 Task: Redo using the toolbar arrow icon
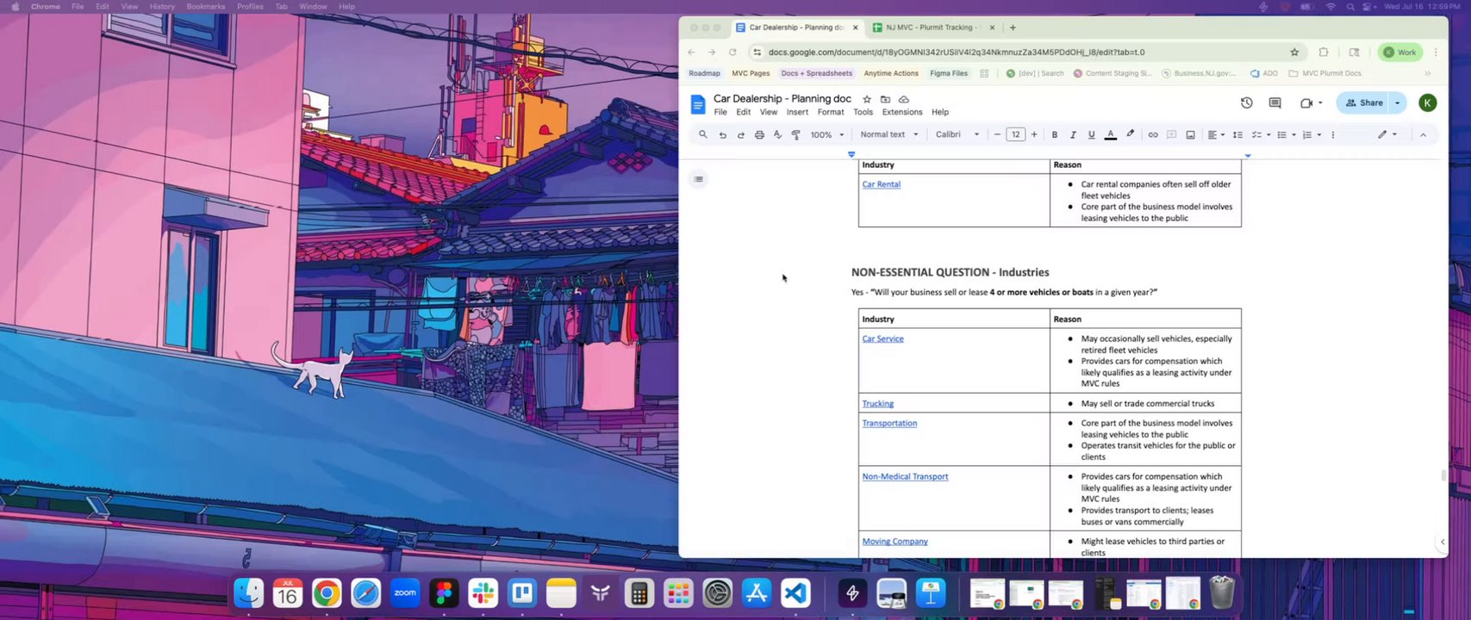click(740, 134)
